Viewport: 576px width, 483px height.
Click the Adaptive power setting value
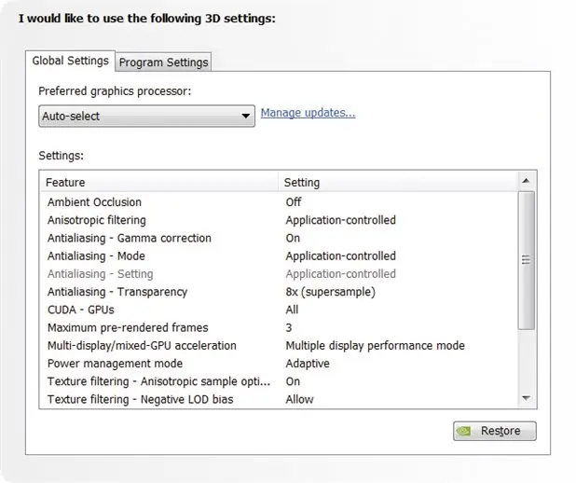[308, 364]
